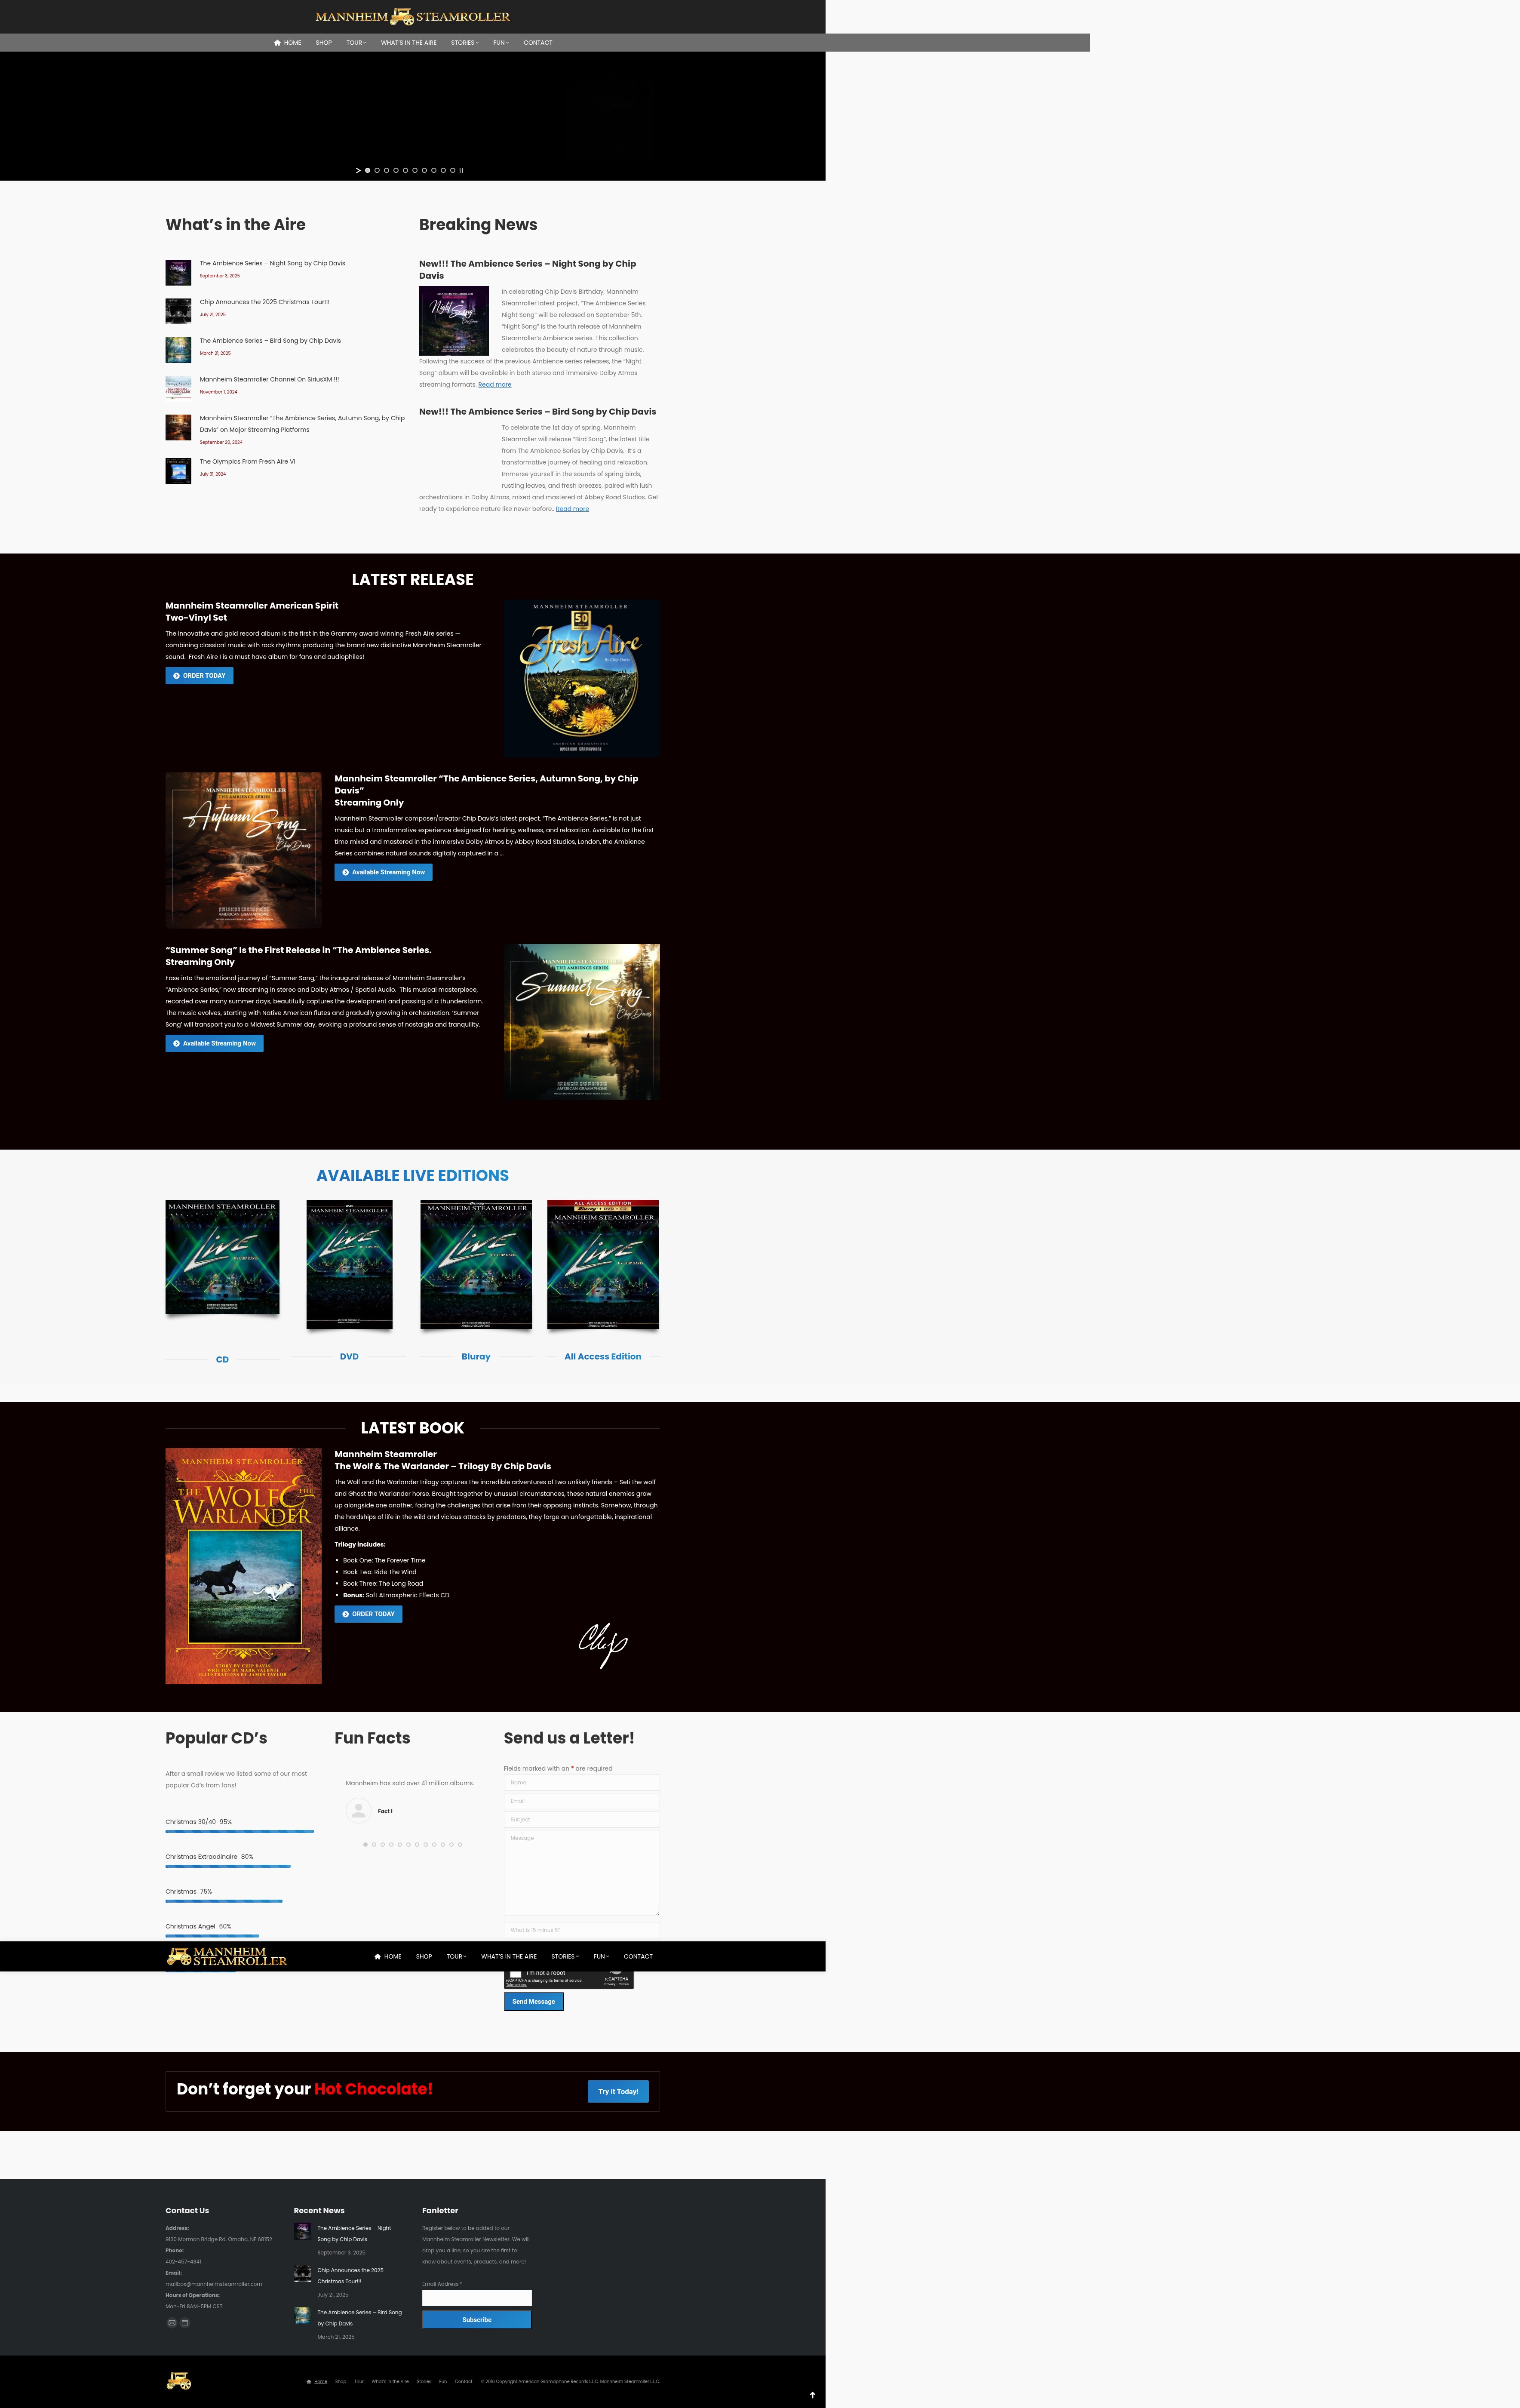Expand STORIES dropdown in the sticky navigation bar
Screen dimensions: 1520x2408
(x=565, y=1956)
